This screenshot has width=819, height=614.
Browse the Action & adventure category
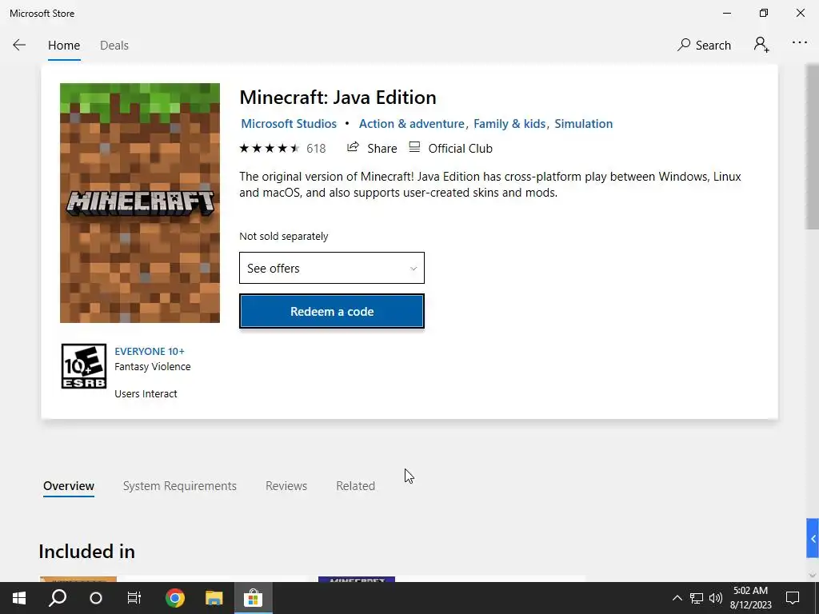[411, 124]
